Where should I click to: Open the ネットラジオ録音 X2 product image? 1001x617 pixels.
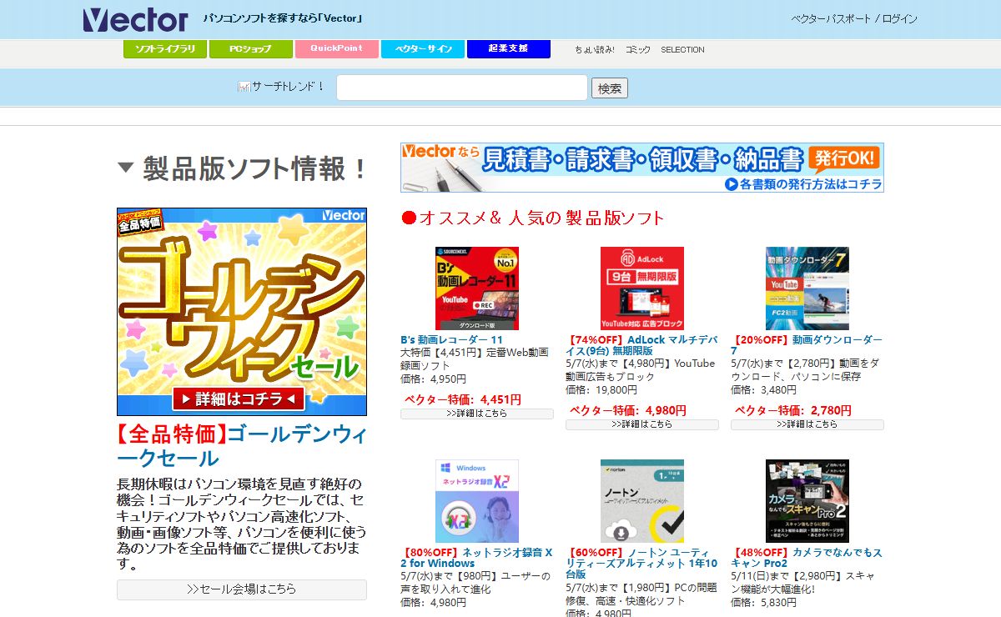477,501
